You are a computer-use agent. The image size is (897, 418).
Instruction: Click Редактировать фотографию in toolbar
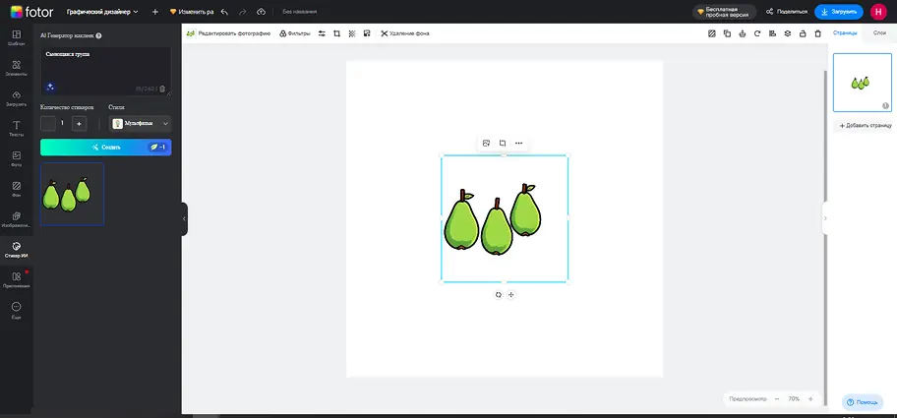pos(228,33)
